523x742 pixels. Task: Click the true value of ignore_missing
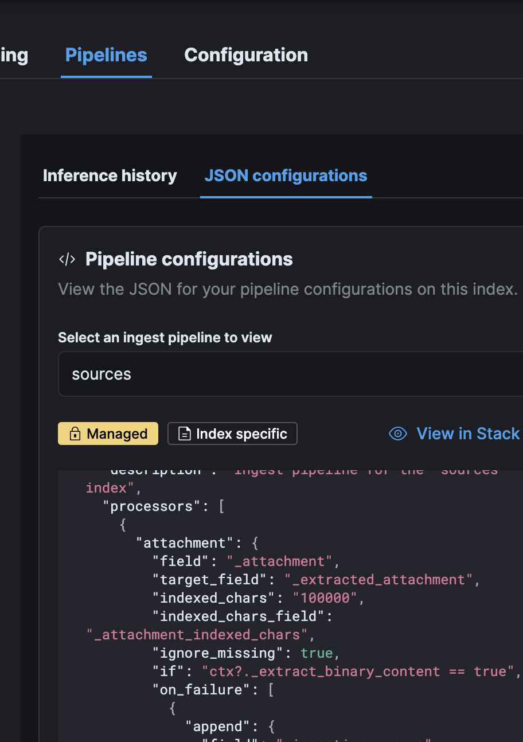[316, 653]
